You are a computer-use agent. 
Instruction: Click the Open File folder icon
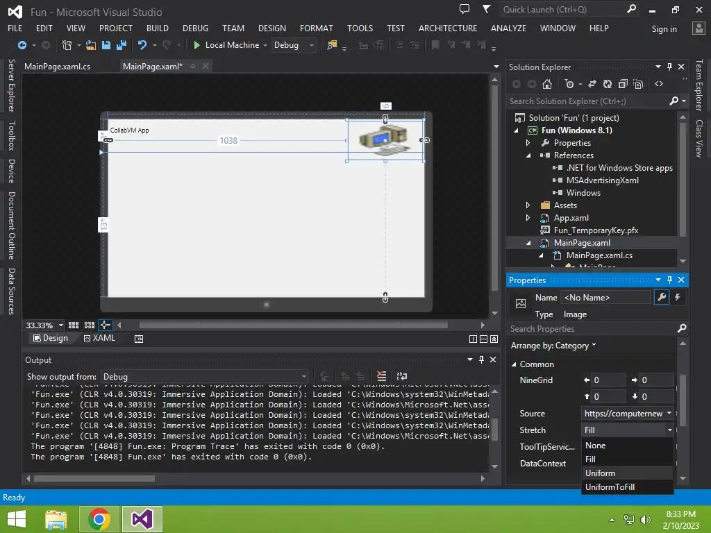[x=91, y=45]
